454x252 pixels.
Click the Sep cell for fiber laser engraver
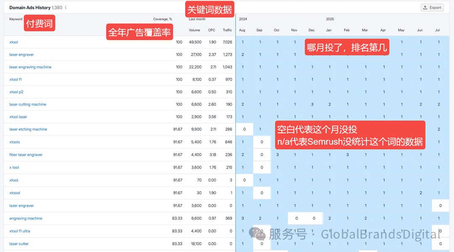[x=262, y=155]
